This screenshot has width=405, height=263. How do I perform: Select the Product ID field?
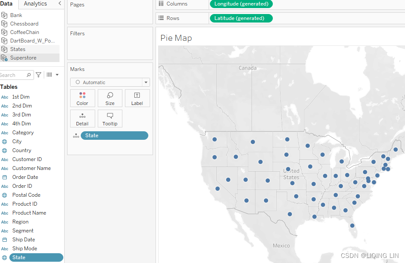click(x=25, y=204)
